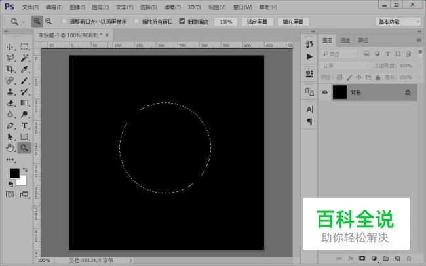The width and height of the screenshot is (426, 266).
Task: Expand the toolbox double-arrow
Action: click(x=6, y=31)
